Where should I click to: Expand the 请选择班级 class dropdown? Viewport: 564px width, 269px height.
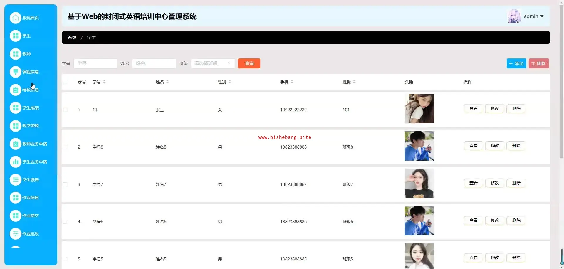coord(213,63)
